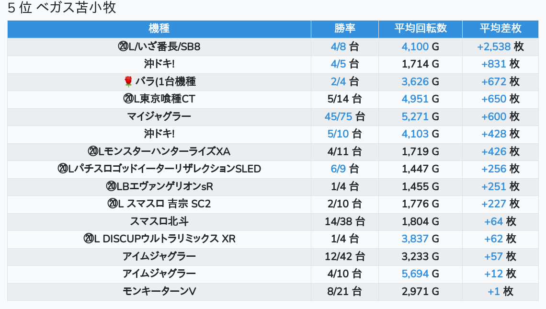Click the 平均回転数 column header
The height and width of the screenshot is (309, 546).
[421, 29]
